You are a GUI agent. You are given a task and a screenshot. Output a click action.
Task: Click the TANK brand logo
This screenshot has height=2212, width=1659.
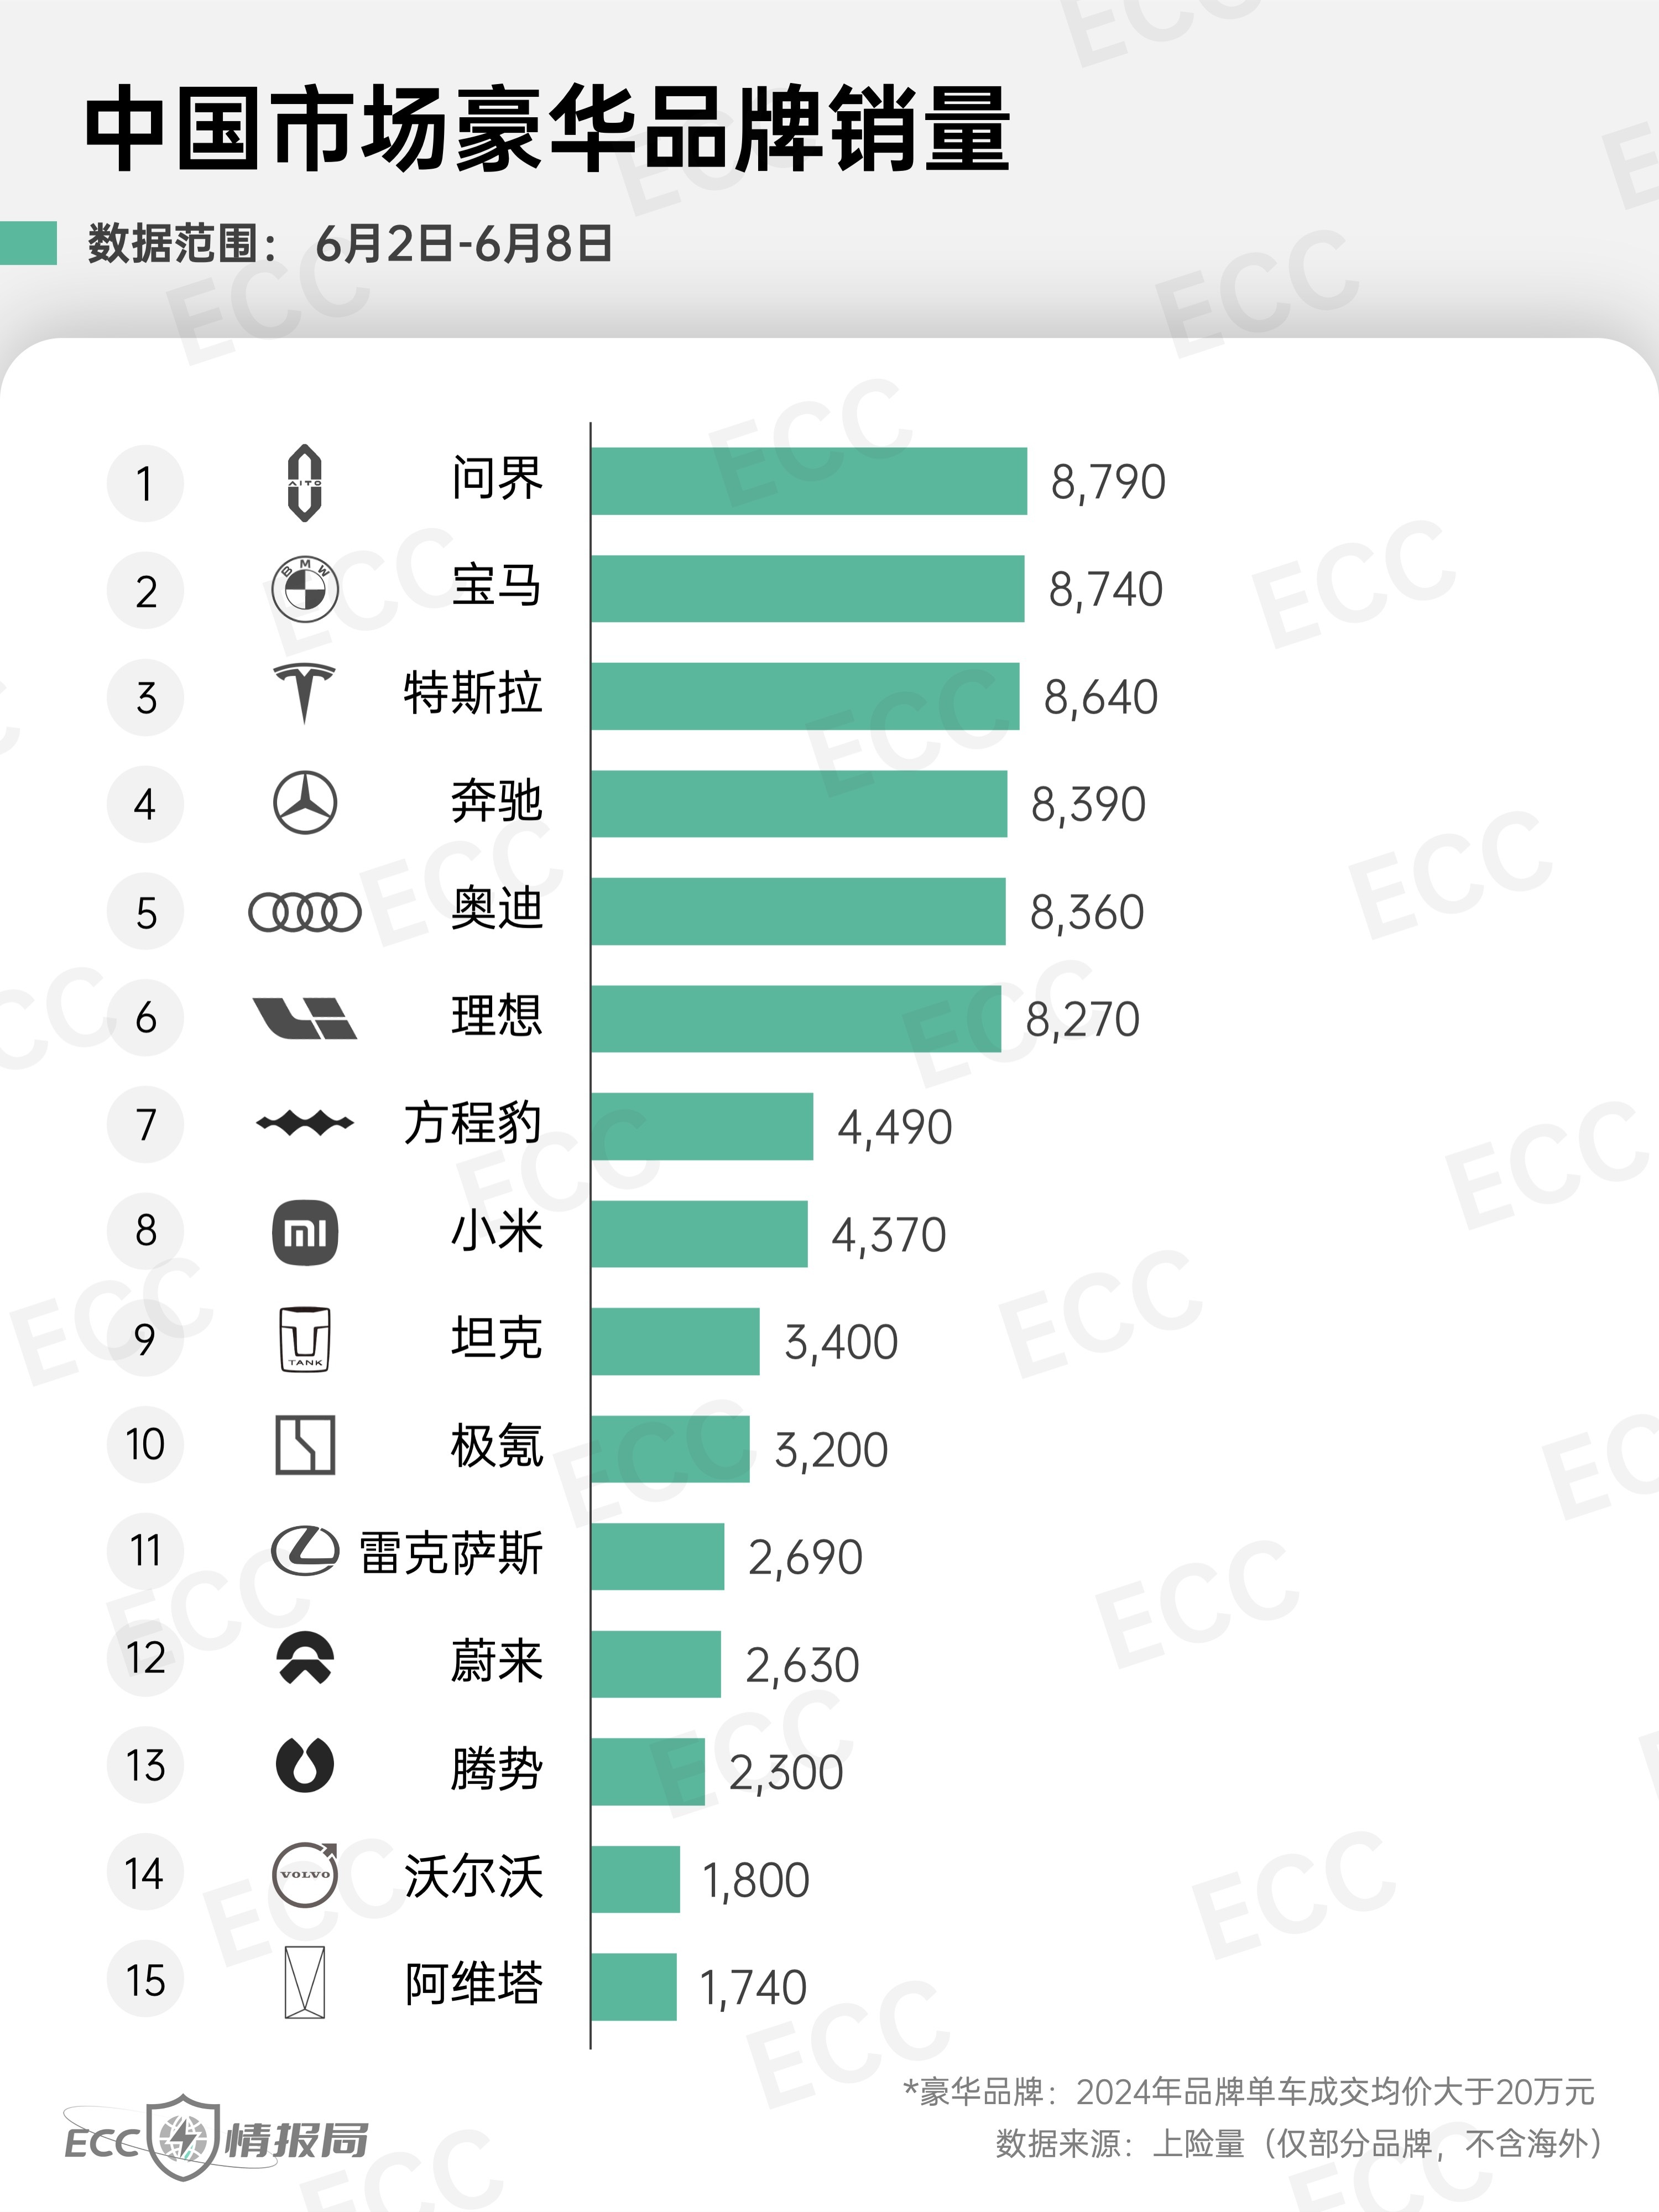tap(305, 1339)
